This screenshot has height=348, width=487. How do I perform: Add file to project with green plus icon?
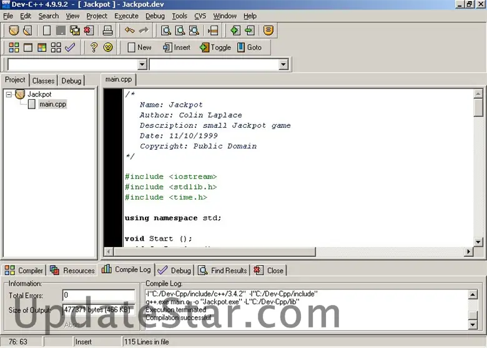235,31
